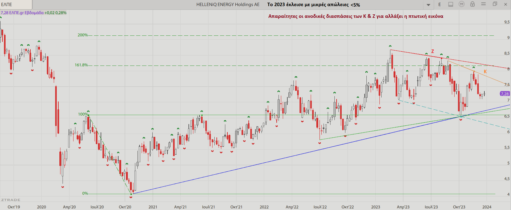Click the ΕΛΠΕ ticker symbol field
Image resolution: width=511 pixels, height=210 pixels.
(x=16, y=5)
